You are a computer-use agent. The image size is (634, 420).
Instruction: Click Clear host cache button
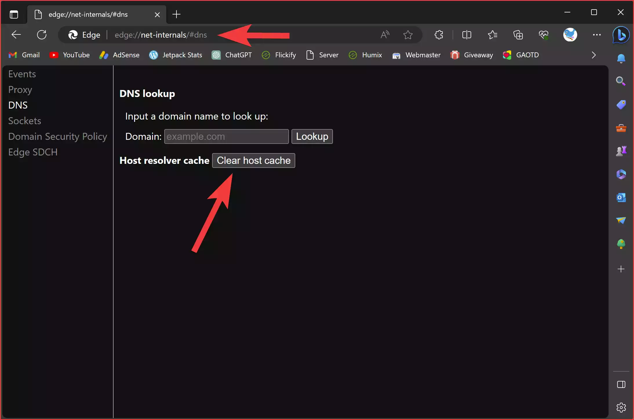point(254,160)
